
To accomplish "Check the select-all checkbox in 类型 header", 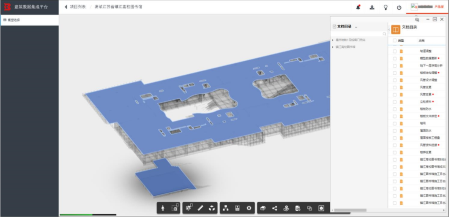I will pyautogui.click(x=394, y=41).
